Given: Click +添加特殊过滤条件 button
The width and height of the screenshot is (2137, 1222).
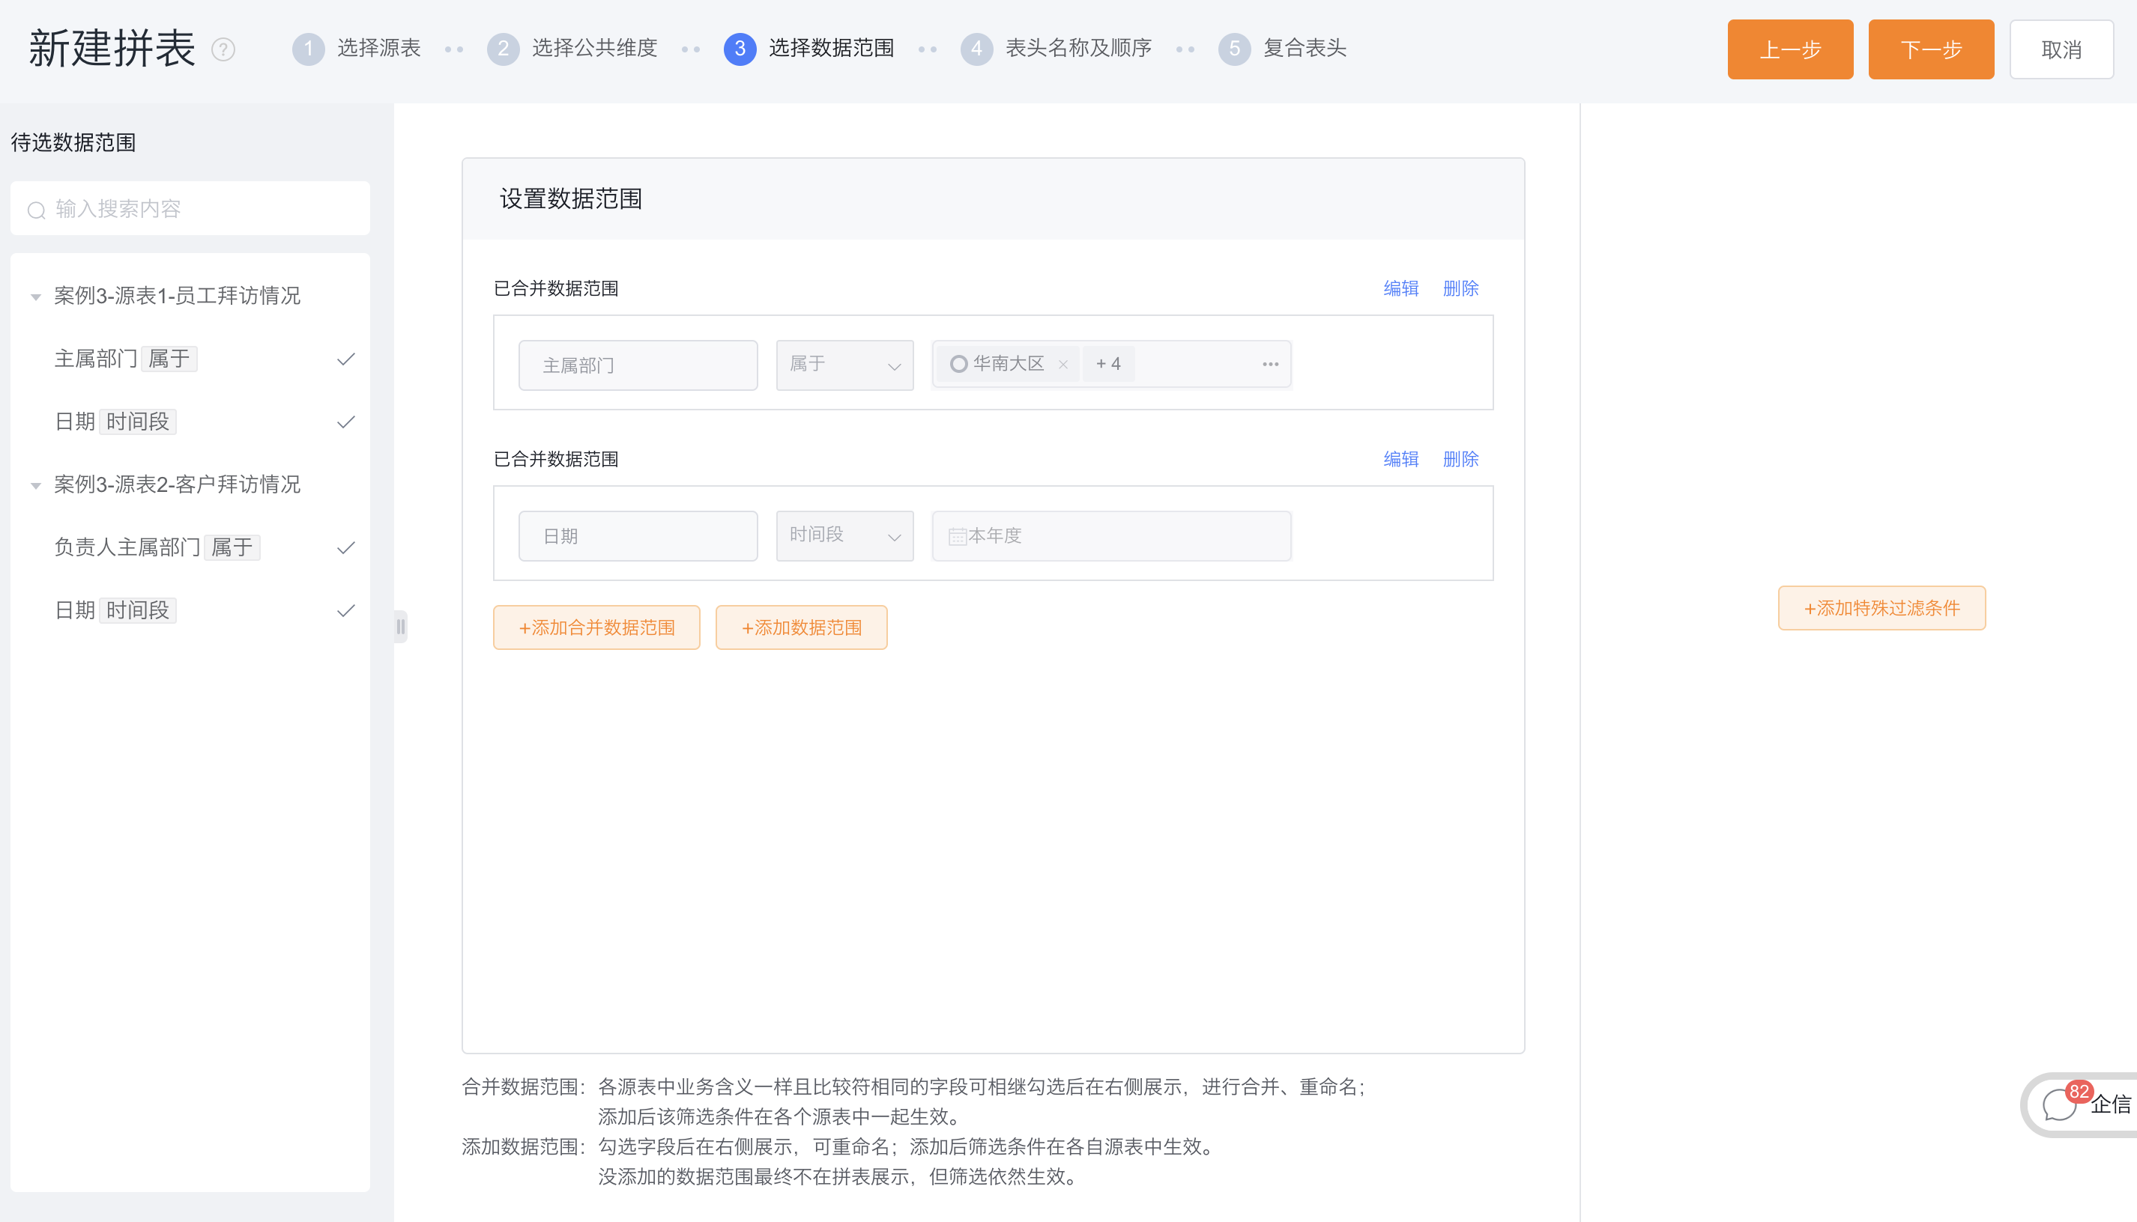Looking at the screenshot, I should click(1881, 608).
